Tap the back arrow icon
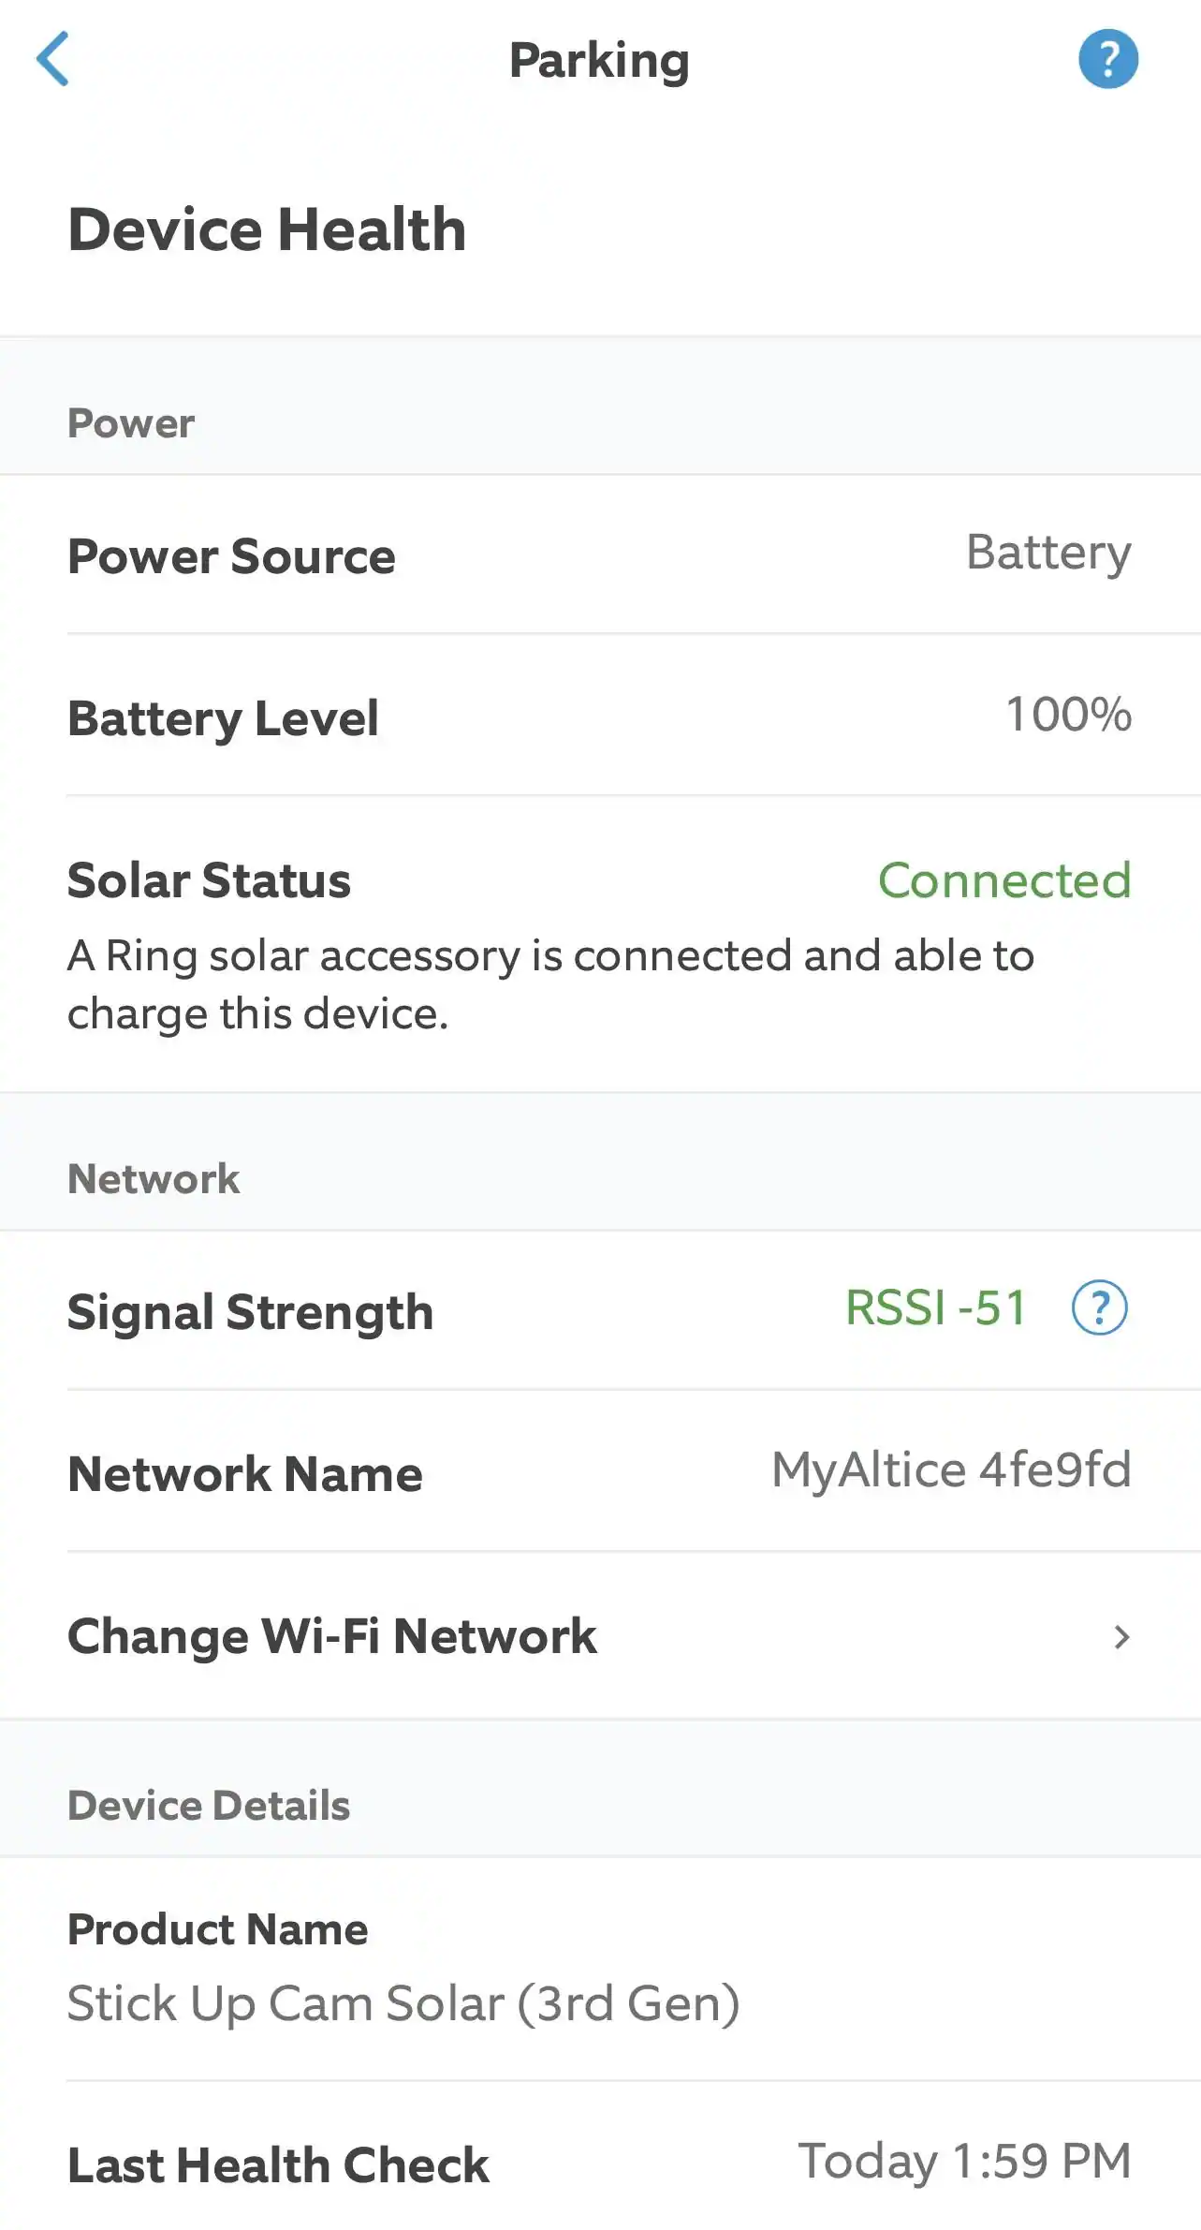This screenshot has height=2230, width=1201. 52,59
